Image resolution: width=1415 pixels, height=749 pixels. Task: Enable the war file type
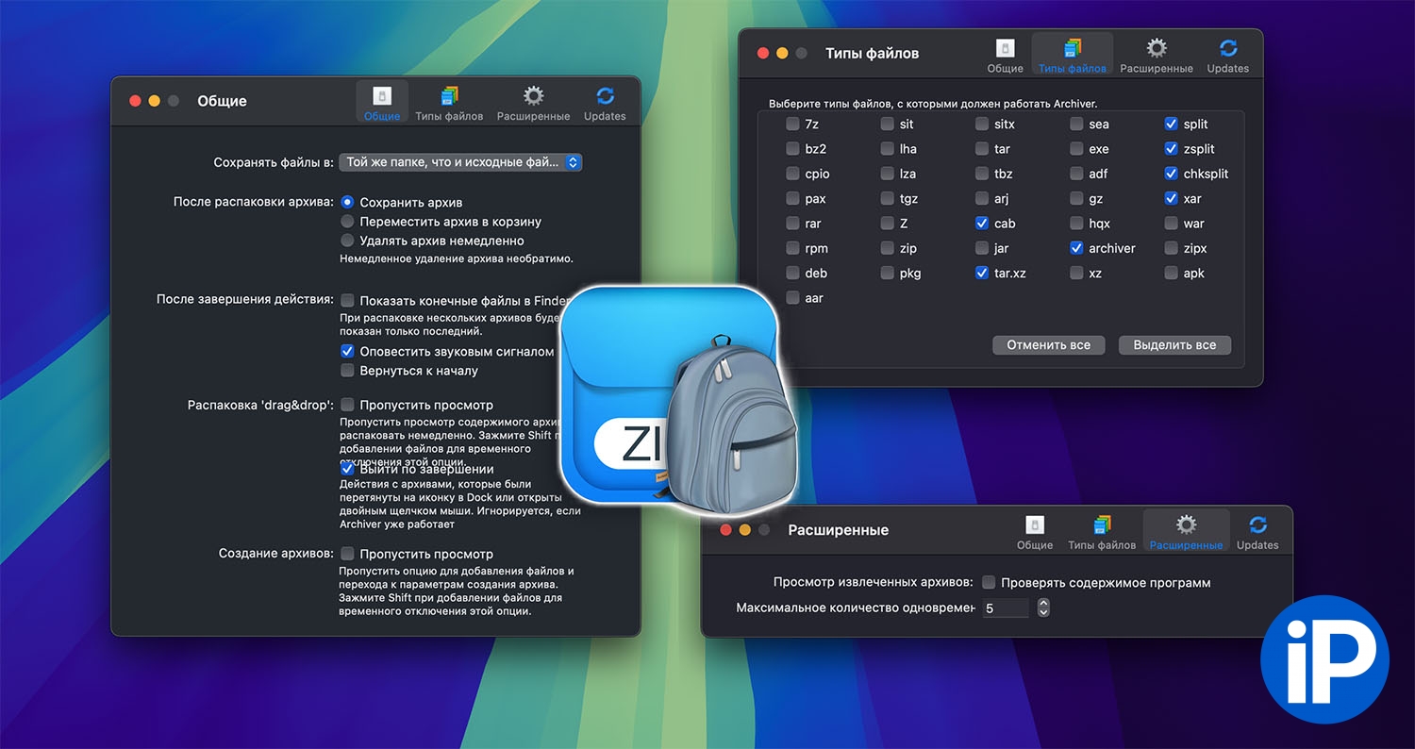click(1171, 224)
